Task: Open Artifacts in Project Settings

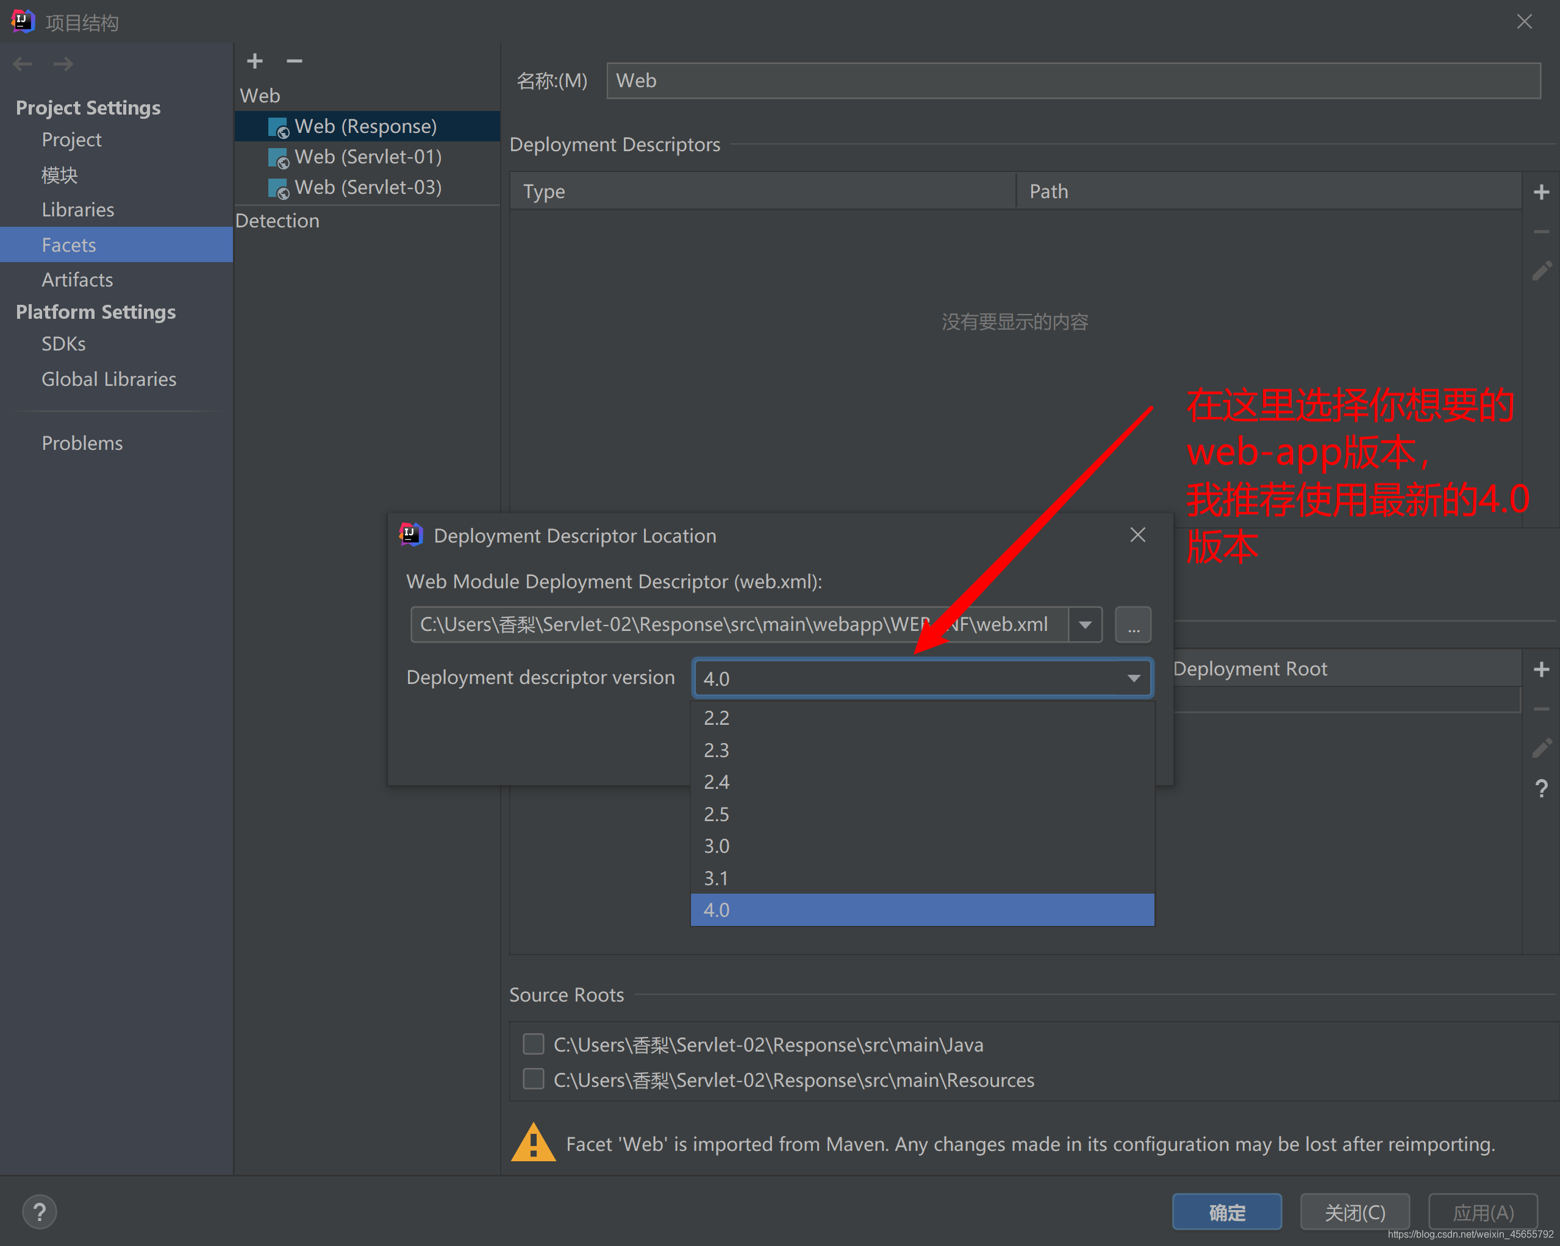Action: coord(77,280)
